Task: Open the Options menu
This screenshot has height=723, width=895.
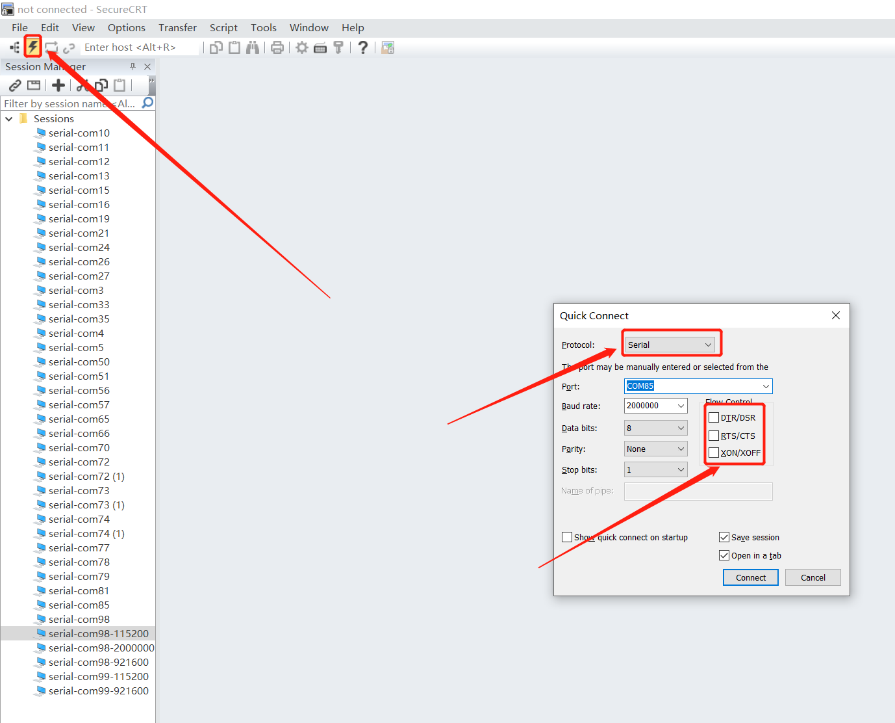Action: click(127, 27)
